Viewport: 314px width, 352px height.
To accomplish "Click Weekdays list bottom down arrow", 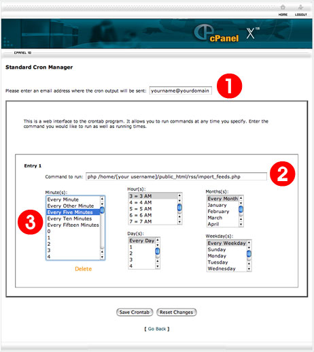I will click(249, 269).
